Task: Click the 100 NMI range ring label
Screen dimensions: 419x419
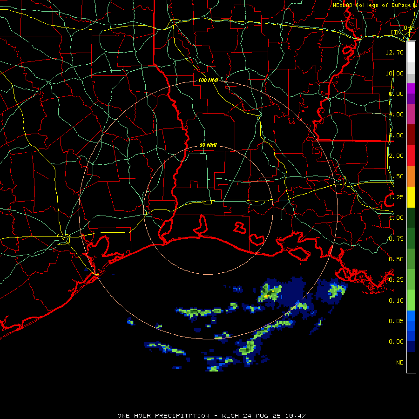Action: click(x=208, y=80)
